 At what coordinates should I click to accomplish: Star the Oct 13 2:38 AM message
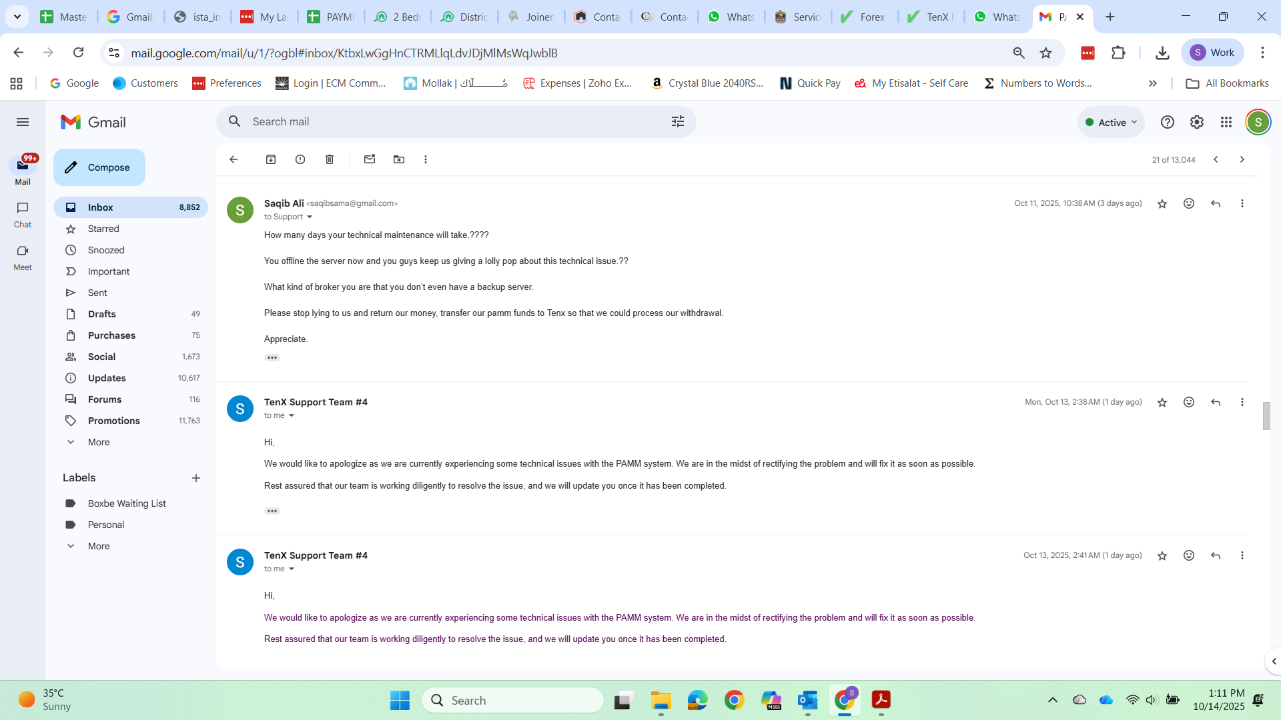pos(1162,402)
